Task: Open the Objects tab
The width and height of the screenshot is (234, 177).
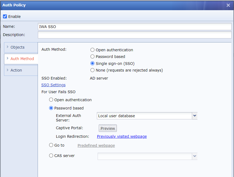Action: point(18,47)
